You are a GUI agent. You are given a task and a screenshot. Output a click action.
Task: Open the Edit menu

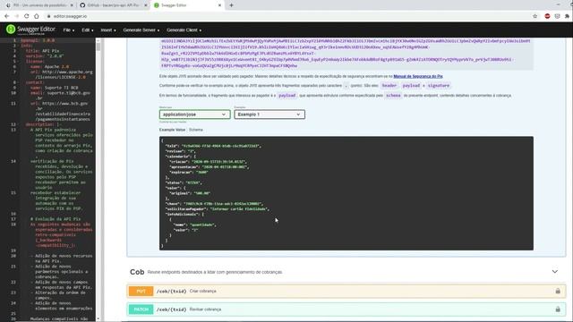(x=88, y=30)
